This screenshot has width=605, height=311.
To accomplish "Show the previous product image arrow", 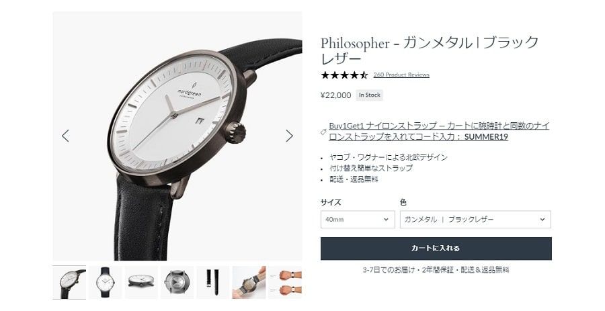I will [66, 136].
